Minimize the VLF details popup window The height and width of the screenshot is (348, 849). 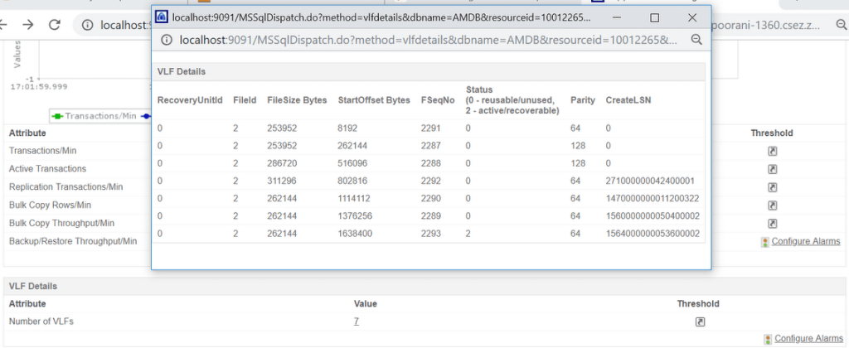click(x=617, y=17)
